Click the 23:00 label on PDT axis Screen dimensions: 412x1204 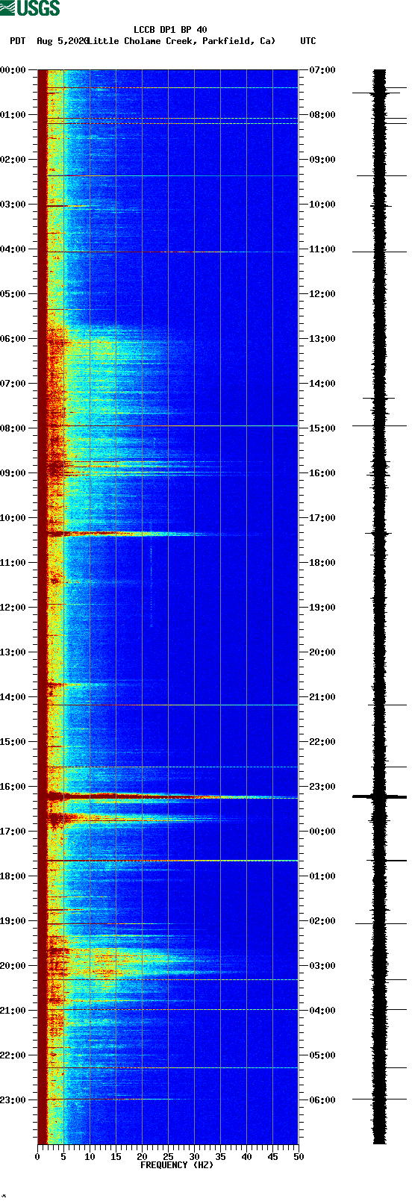pos(13,1100)
